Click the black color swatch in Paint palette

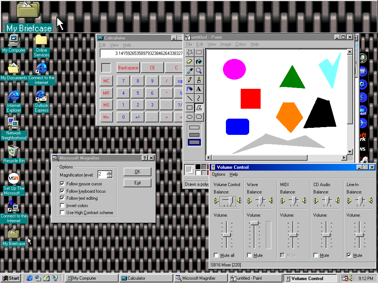pyautogui.click(x=198, y=167)
